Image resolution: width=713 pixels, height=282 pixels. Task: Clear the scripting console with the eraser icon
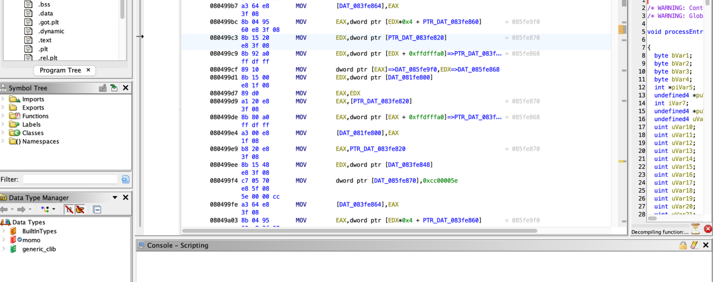tap(694, 245)
